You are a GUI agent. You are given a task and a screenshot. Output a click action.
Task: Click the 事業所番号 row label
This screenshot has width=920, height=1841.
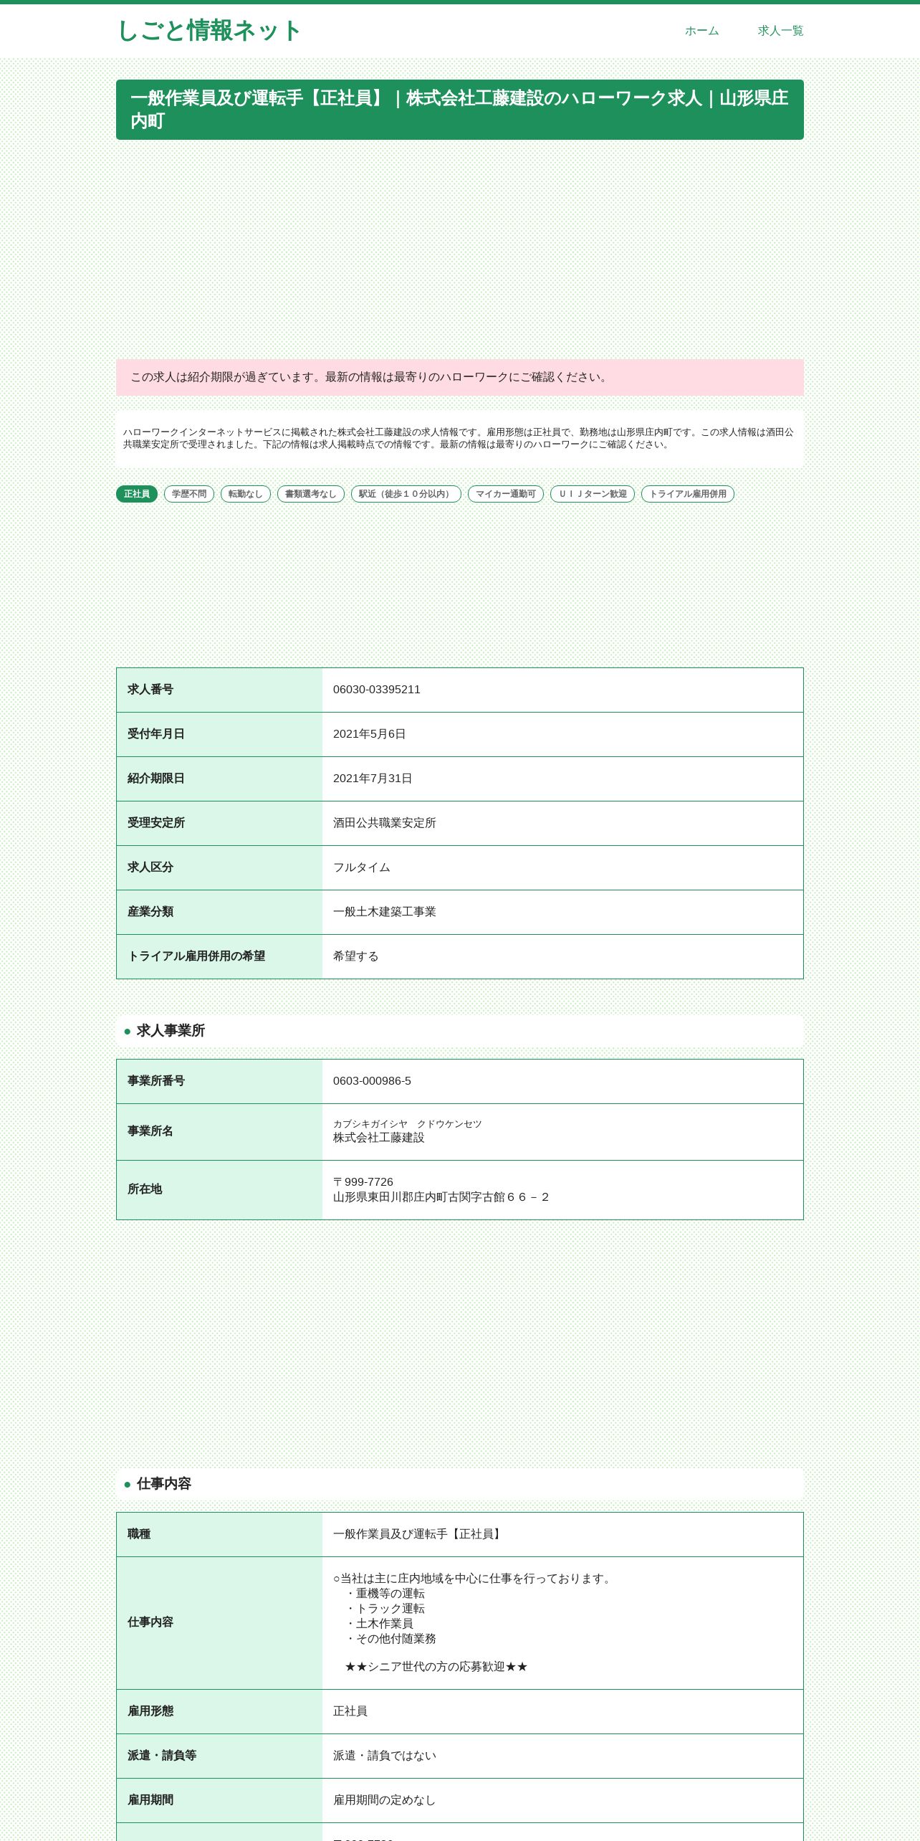pos(156,1081)
